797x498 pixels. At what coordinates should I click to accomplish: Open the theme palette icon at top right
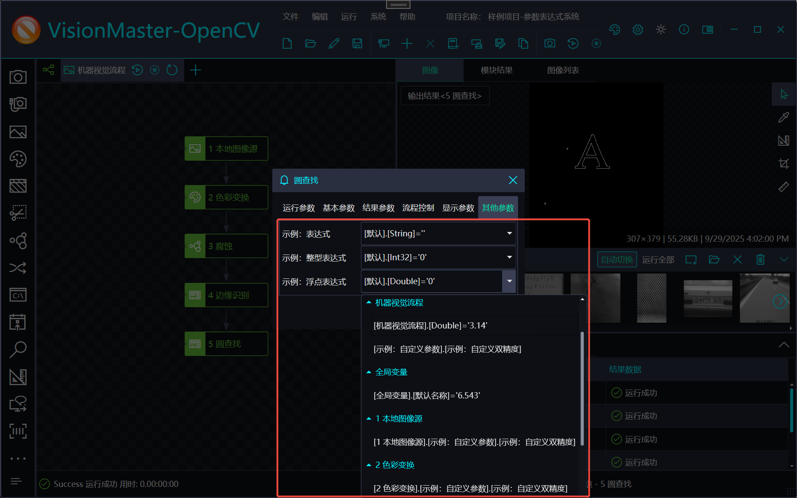point(615,30)
